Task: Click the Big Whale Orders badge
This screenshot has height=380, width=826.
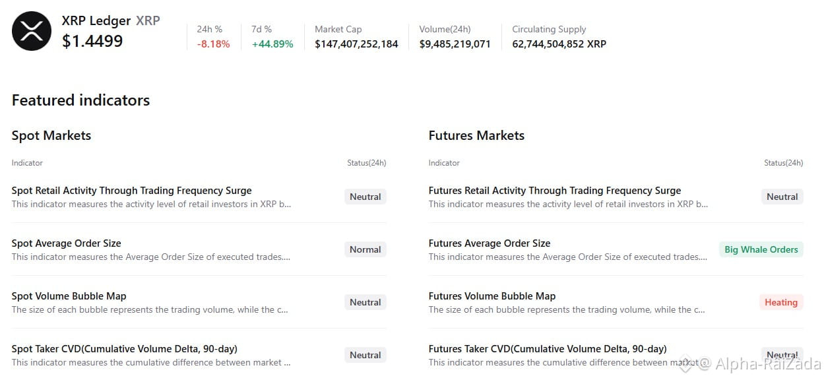Action: pos(761,249)
